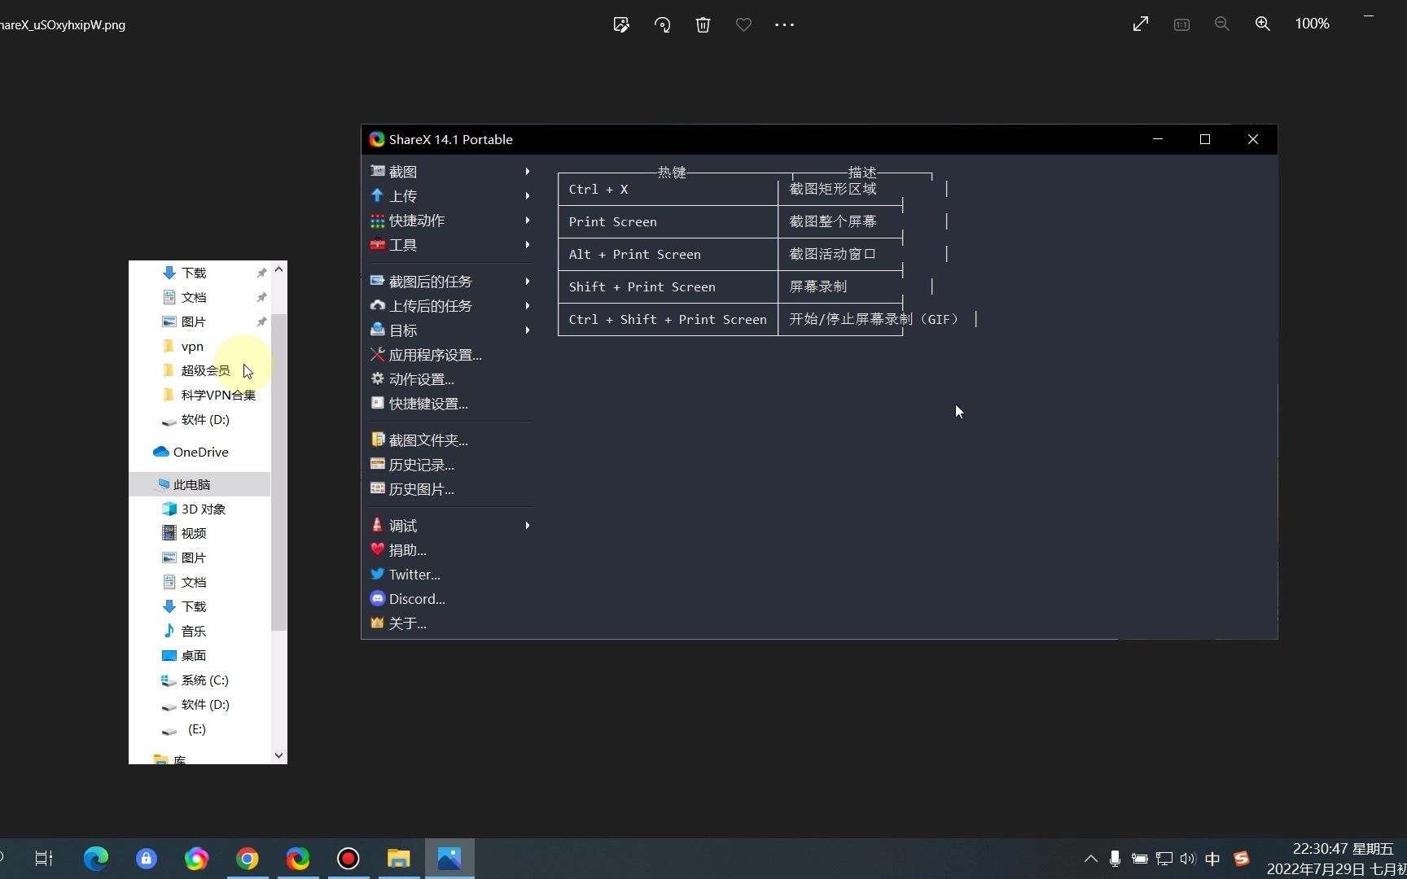This screenshot has width=1407, height=879.
Task: Click the explorer tree scroll down arrow
Action: click(x=279, y=755)
